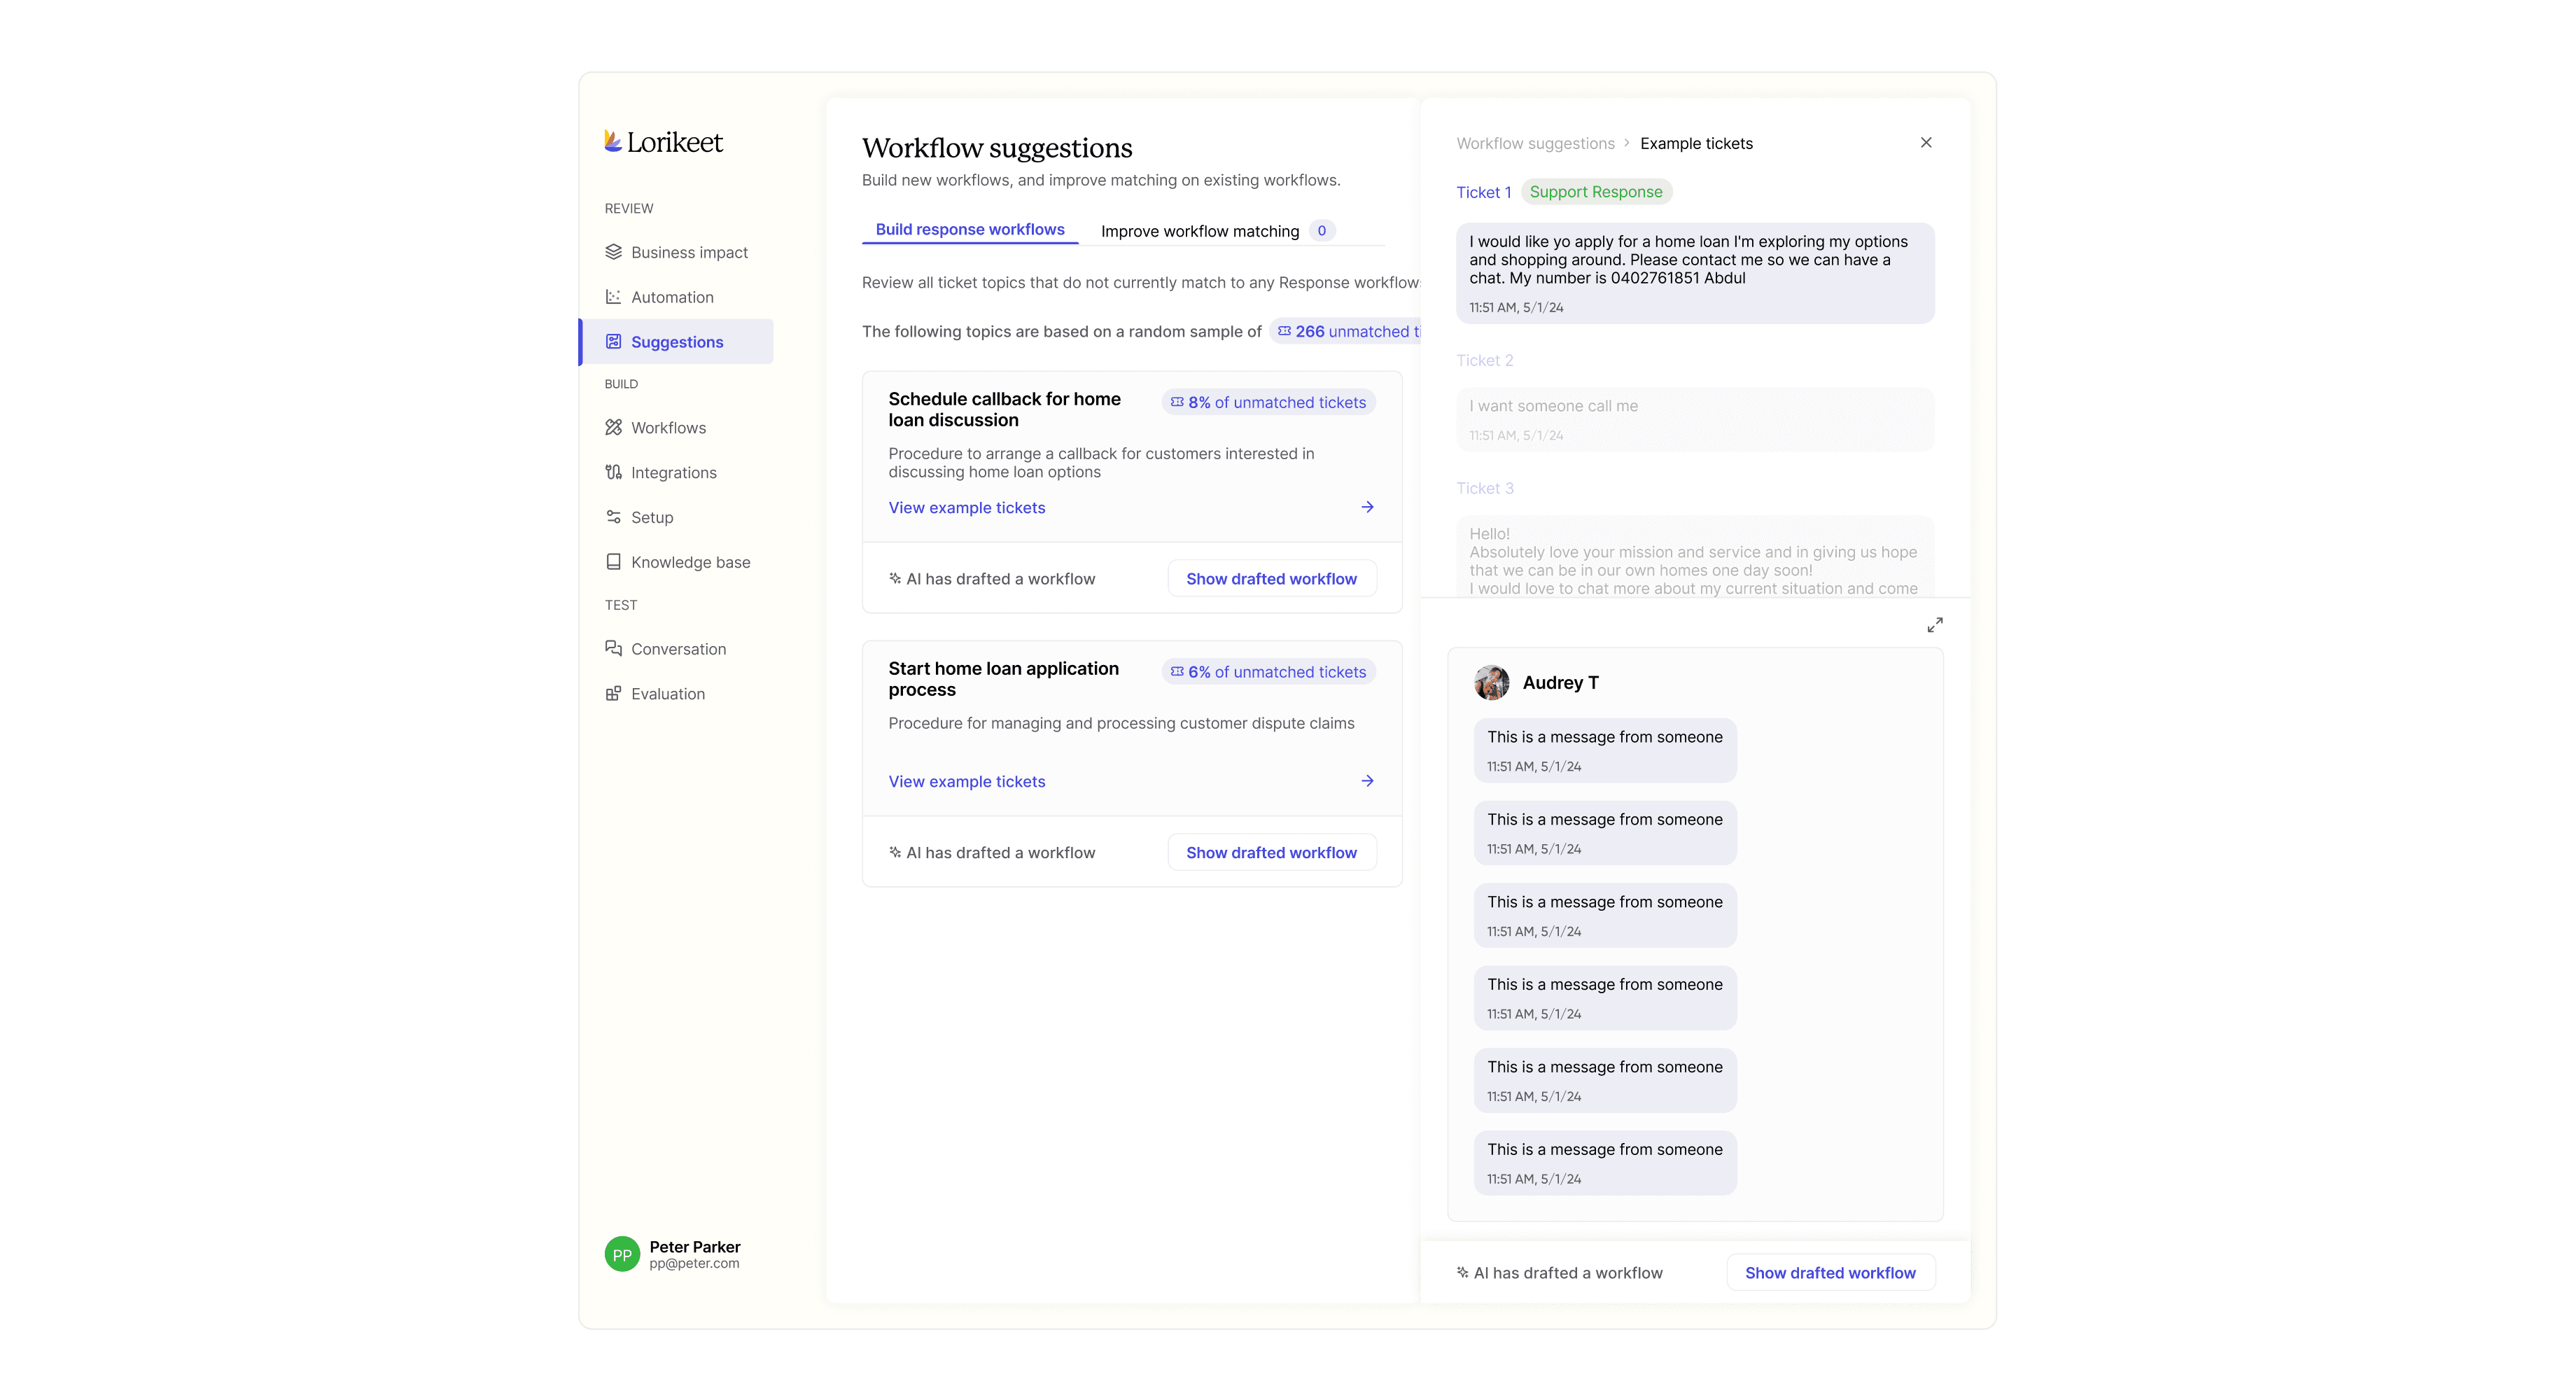Click sparkle icon in Example tickets panel footer
The width and height of the screenshot is (2576, 1400).
click(x=1462, y=1272)
